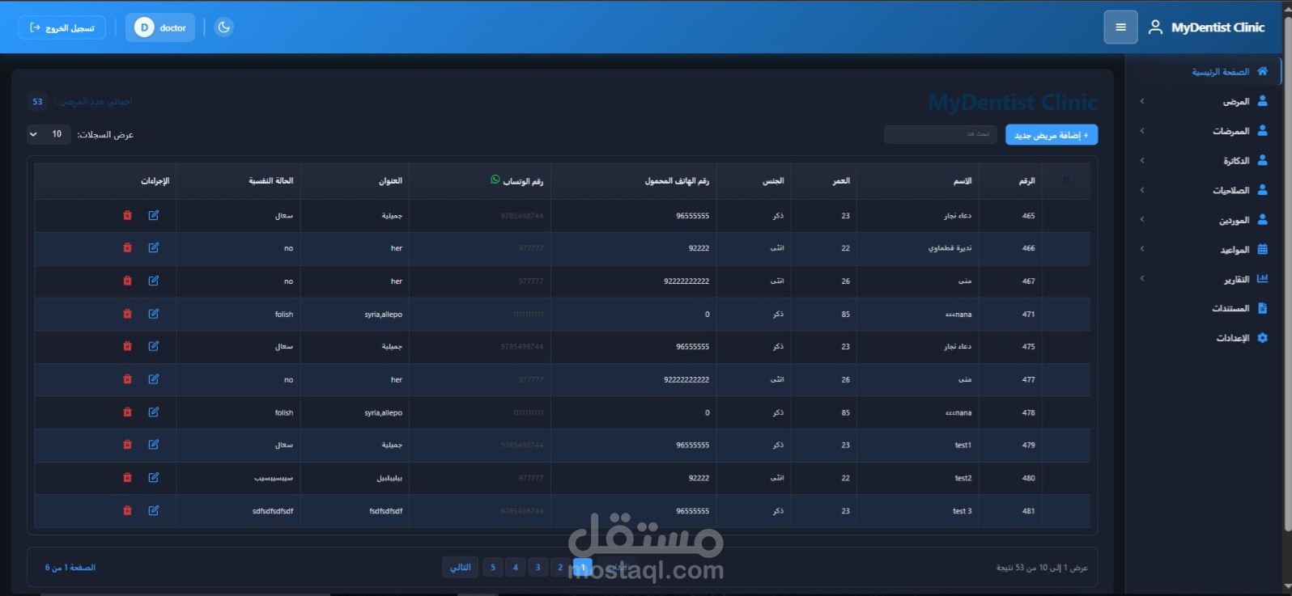Click address cell syria,allepo in row 471
Screen dimensions: 1292x596
[x=383, y=315]
